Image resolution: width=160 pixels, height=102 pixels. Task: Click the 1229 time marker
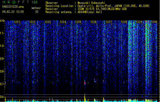(x=139, y=22)
